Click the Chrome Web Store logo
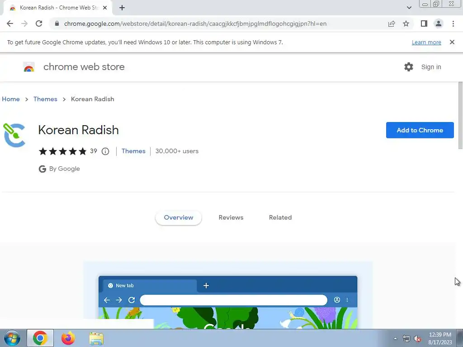This screenshot has width=463, height=347. click(x=29, y=67)
